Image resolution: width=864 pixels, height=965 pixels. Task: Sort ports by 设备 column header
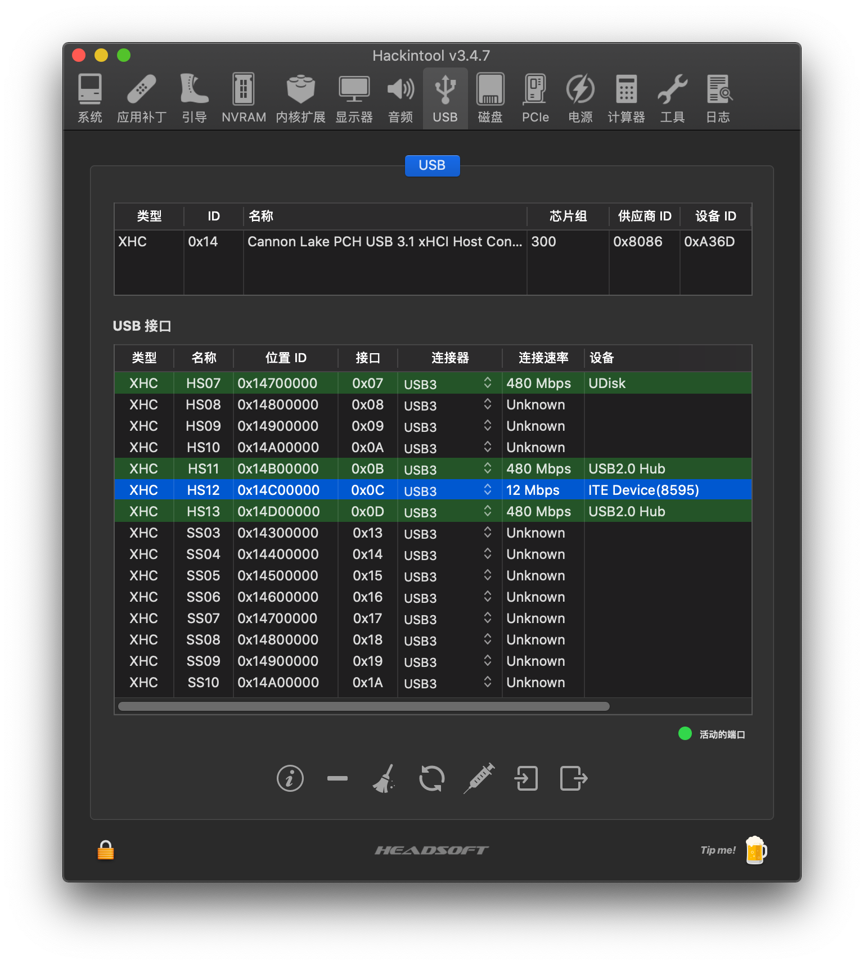click(668, 358)
